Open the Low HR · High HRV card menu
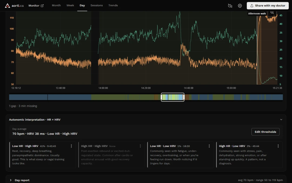The image size is (292, 183). (71, 146)
